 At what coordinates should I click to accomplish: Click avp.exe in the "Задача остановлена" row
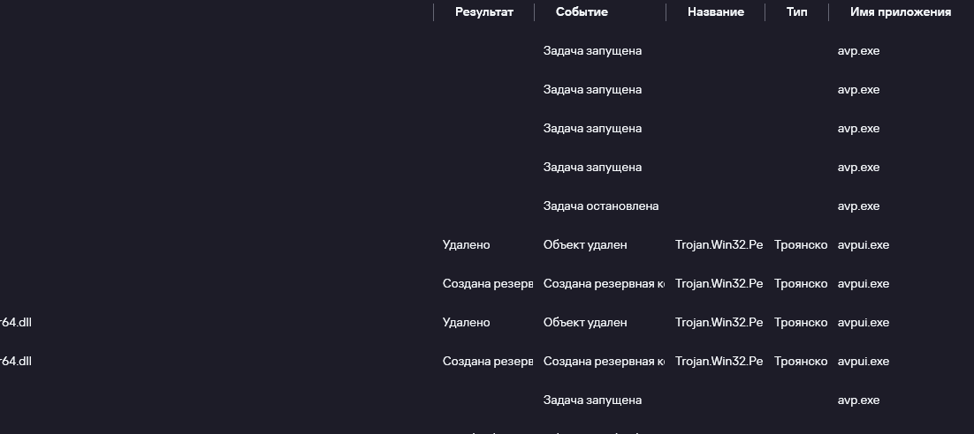pos(858,206)
